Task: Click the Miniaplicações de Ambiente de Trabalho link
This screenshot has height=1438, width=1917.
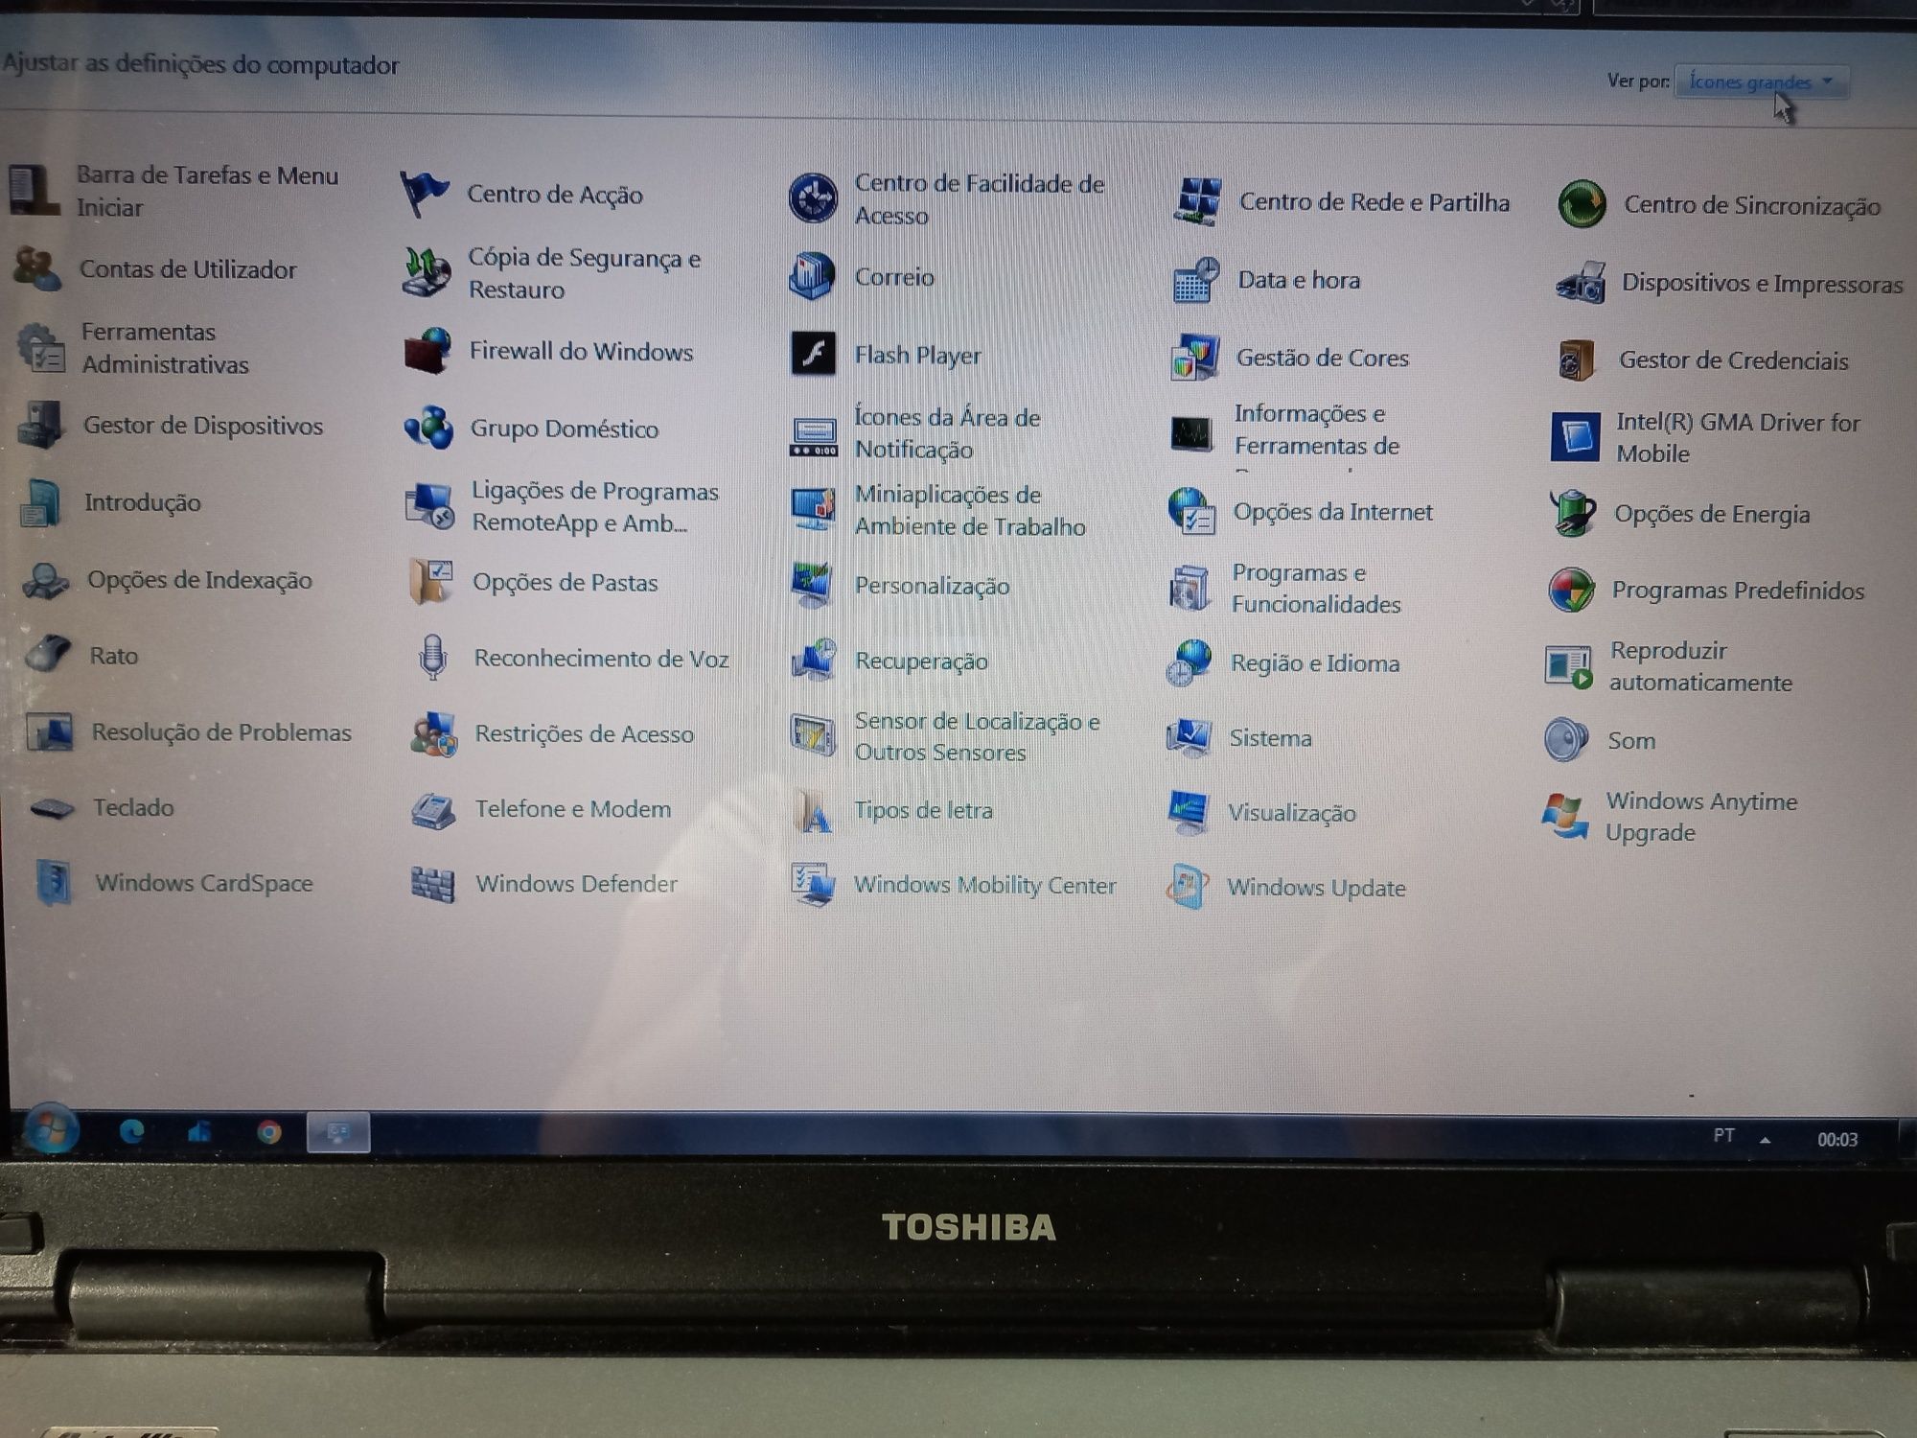Action: pos(970,510)
